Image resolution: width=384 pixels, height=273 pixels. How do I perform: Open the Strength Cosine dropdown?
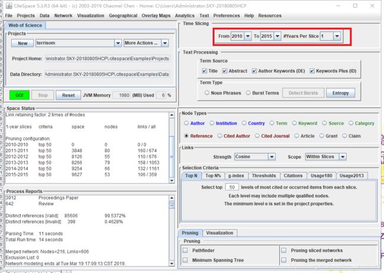[x=272, y=157]
